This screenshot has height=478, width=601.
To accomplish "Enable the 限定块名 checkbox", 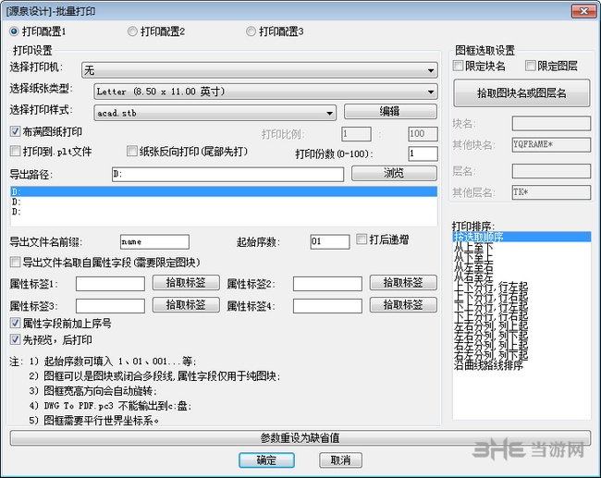I will click(458, 66).
